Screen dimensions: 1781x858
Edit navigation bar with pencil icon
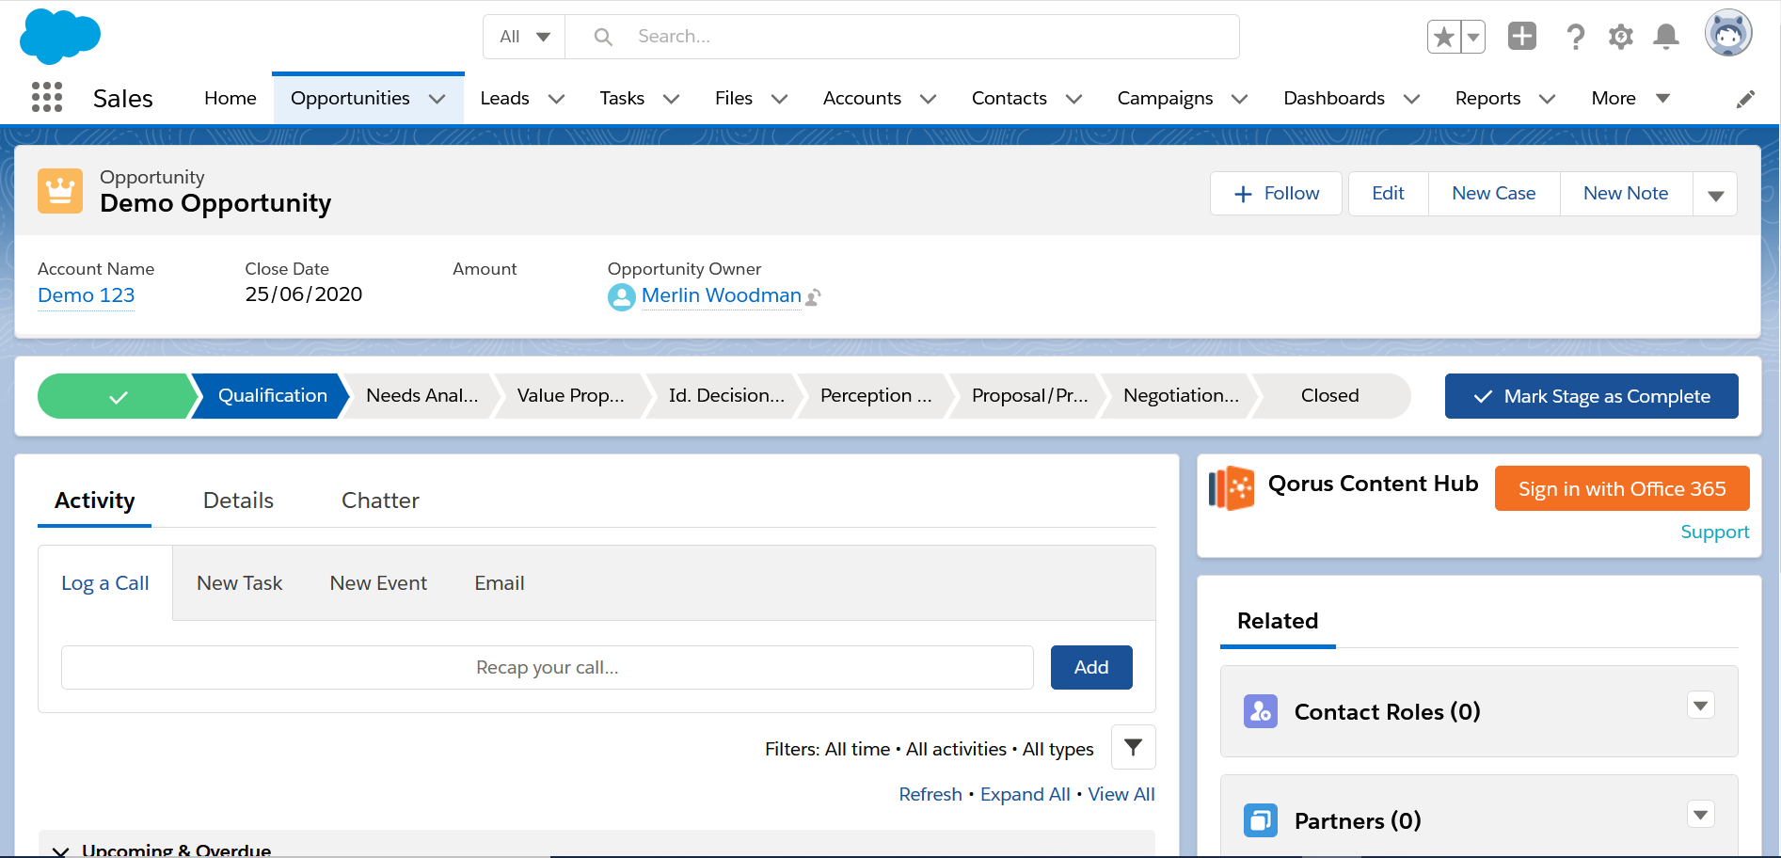coord(1745,99)
